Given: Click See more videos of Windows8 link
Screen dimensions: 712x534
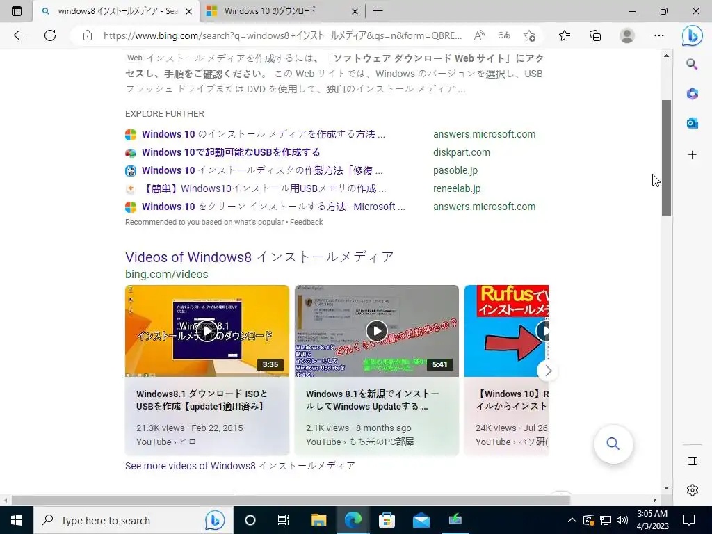Looking at the screenshot, I should [240, 466].
